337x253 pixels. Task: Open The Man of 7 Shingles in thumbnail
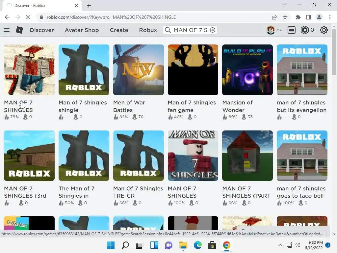coord(84,155)
